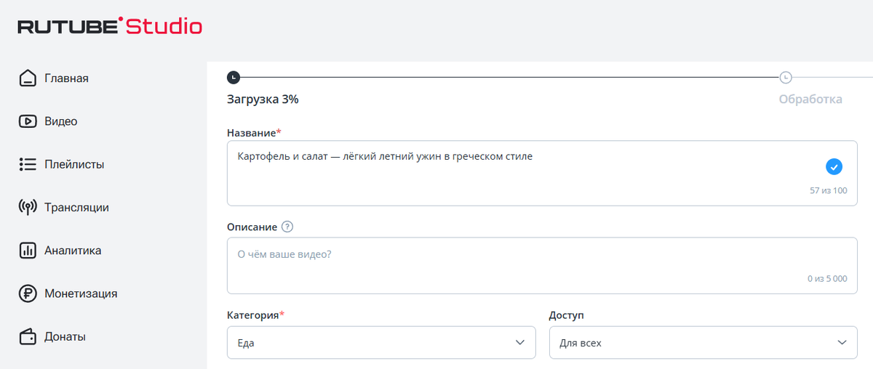This screenshot has height=369, width=873.
Task: Open the Категория dropdown showing Еда
Action: coord(381,342)
